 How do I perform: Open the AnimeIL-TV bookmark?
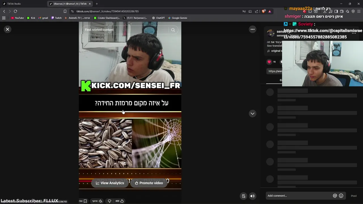(77, 18)
